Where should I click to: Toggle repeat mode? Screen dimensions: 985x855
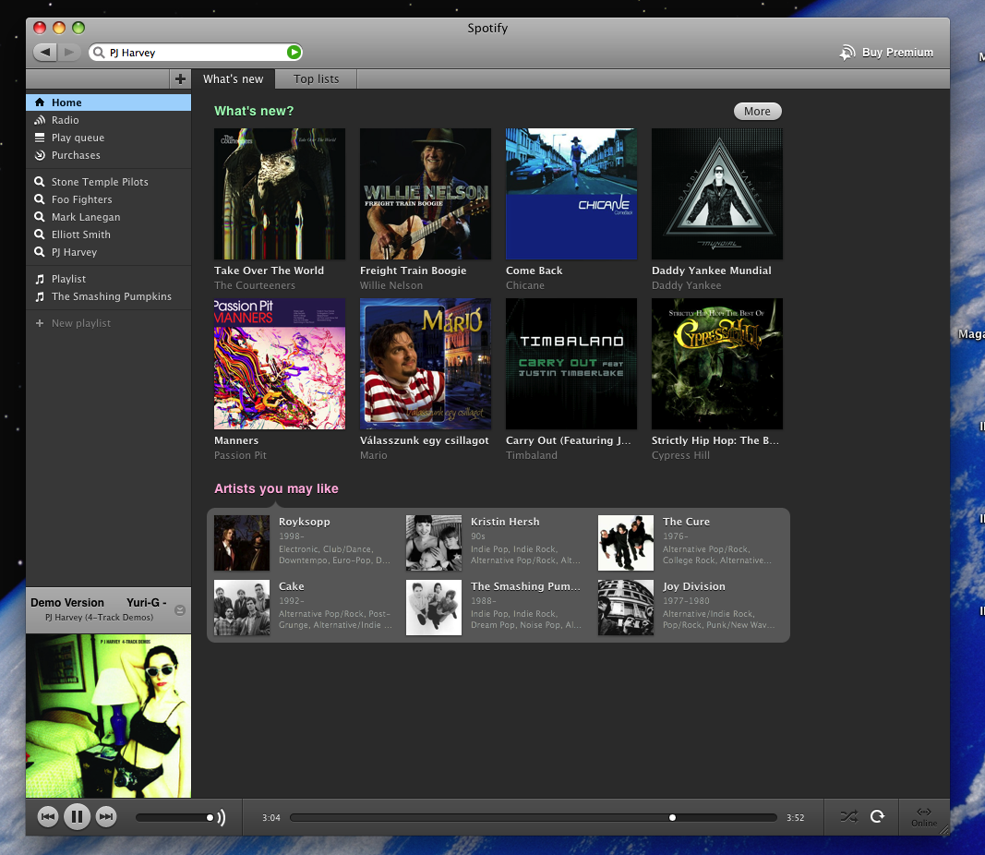point(878,816)
